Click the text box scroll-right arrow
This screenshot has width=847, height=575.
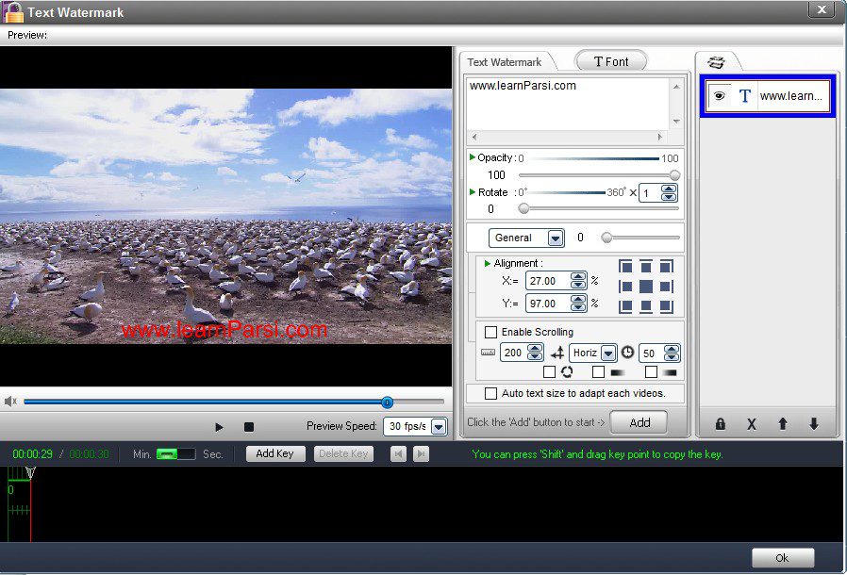coord(659,137)
